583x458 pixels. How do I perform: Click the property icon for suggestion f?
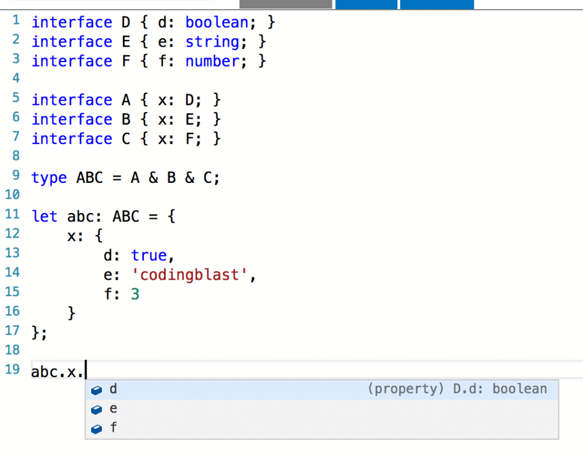coord(97,428)
